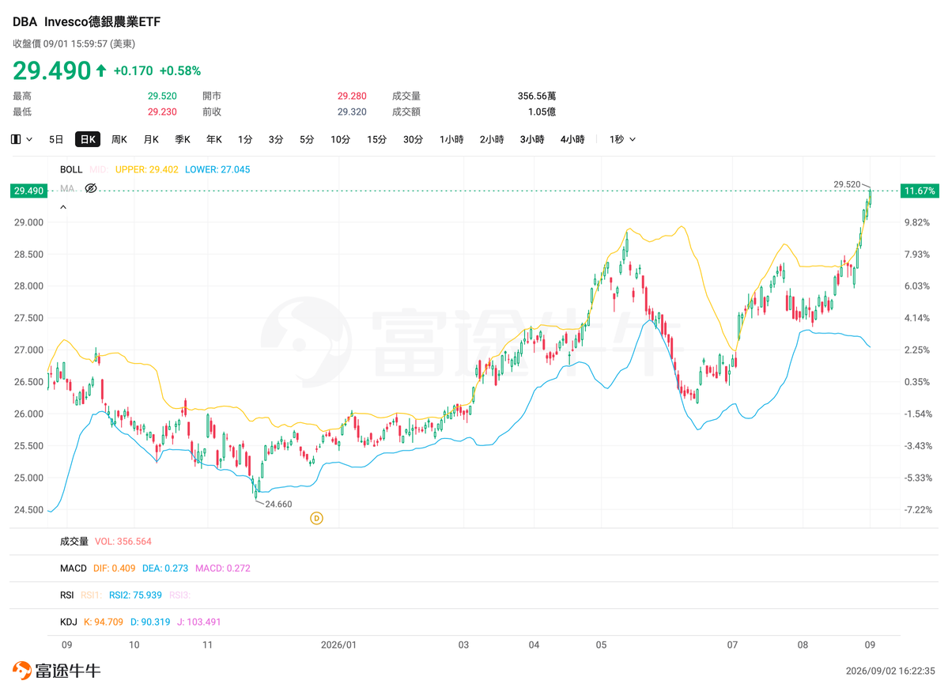Image resolution: width=948 pixels, height=692 pixels.
Task: Click the 前收 29.320 value
Action: pos(352,112)
